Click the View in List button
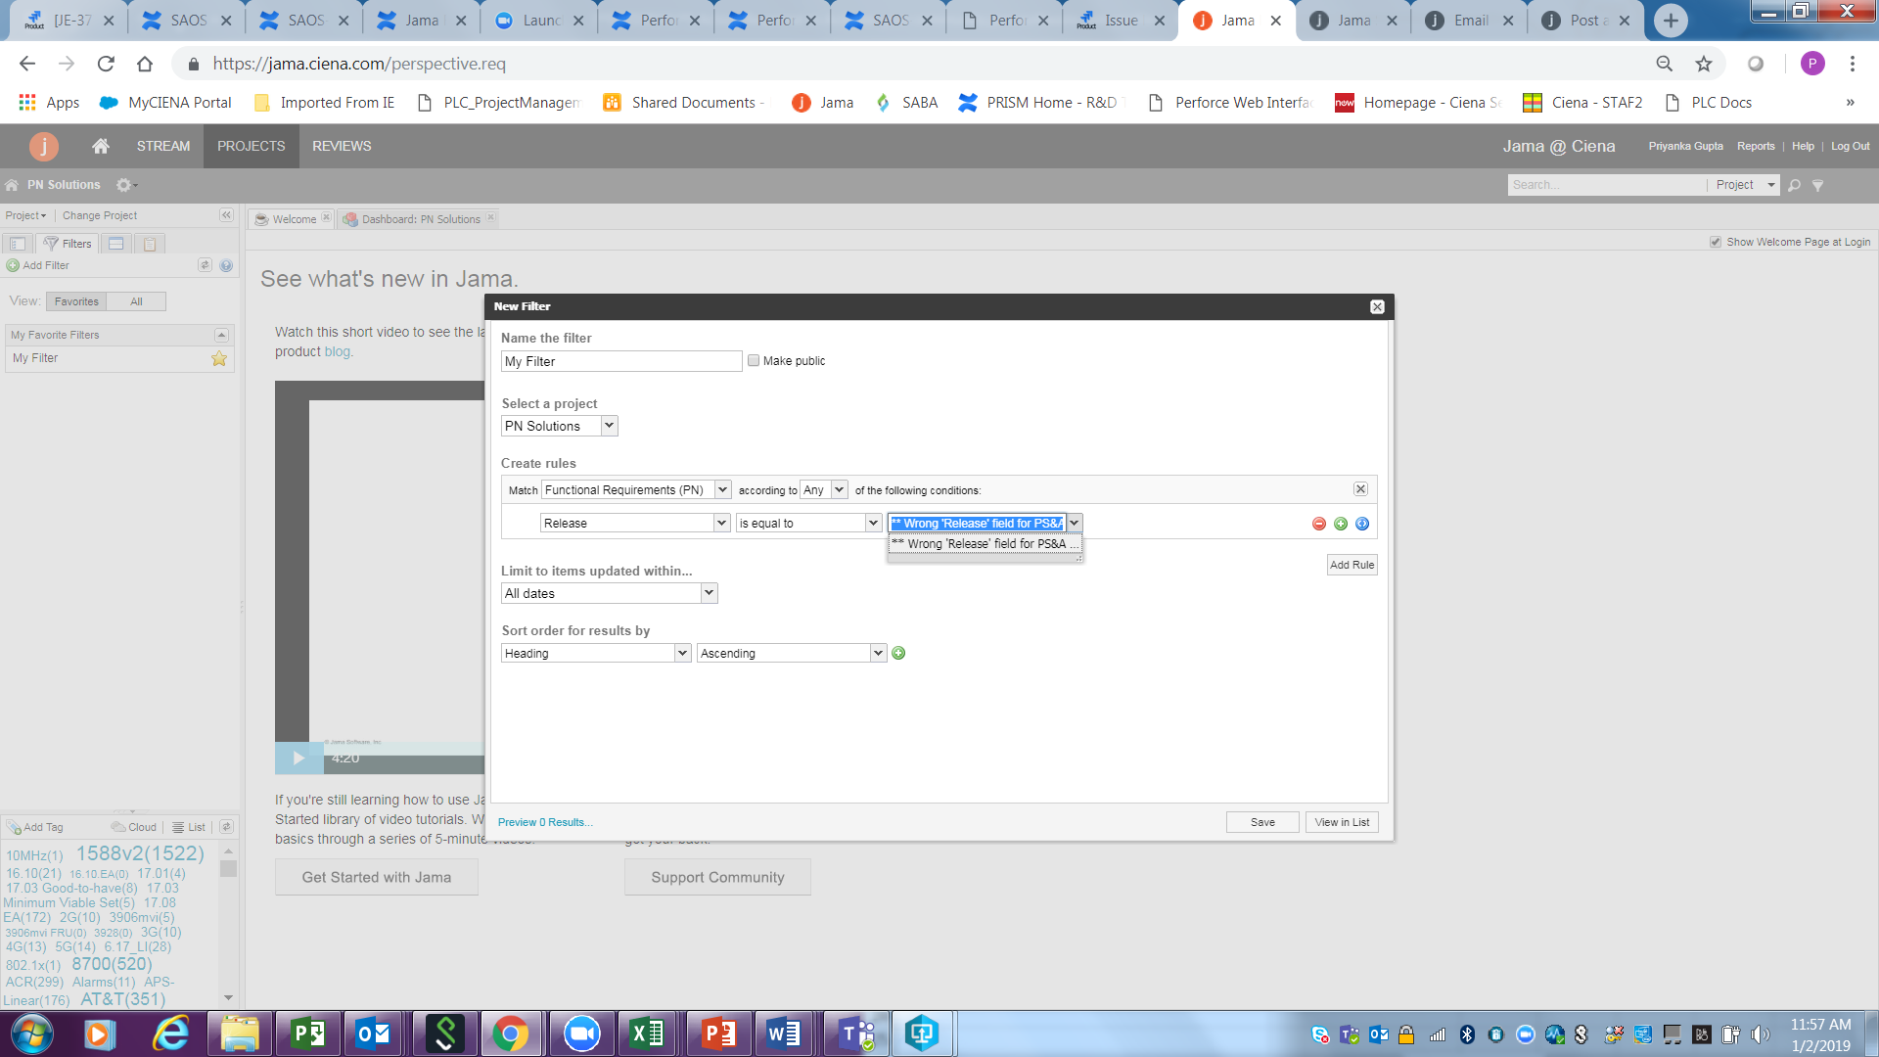The width and height of the screenshot is (1879, 1057). click(1342, 823)
